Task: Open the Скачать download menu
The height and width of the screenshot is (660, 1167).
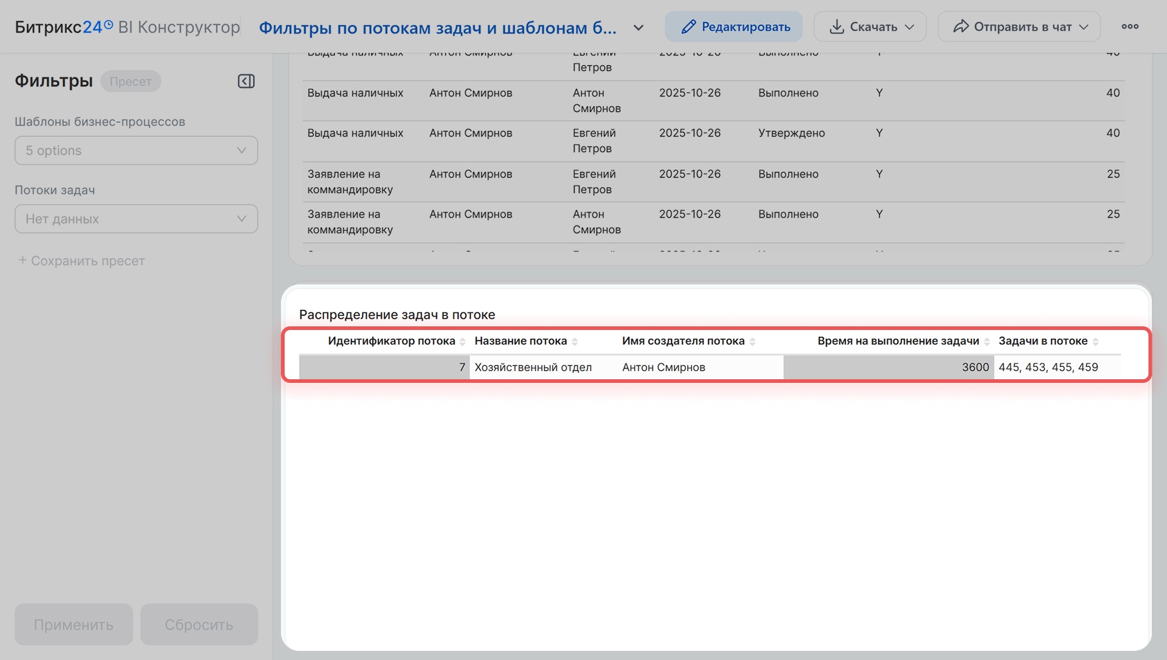Action: pos(870,27)
